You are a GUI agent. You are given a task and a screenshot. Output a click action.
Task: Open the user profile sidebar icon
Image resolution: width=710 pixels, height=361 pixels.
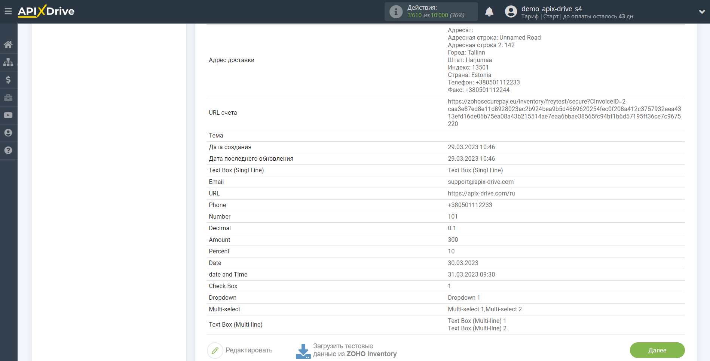tap(8, 133)
